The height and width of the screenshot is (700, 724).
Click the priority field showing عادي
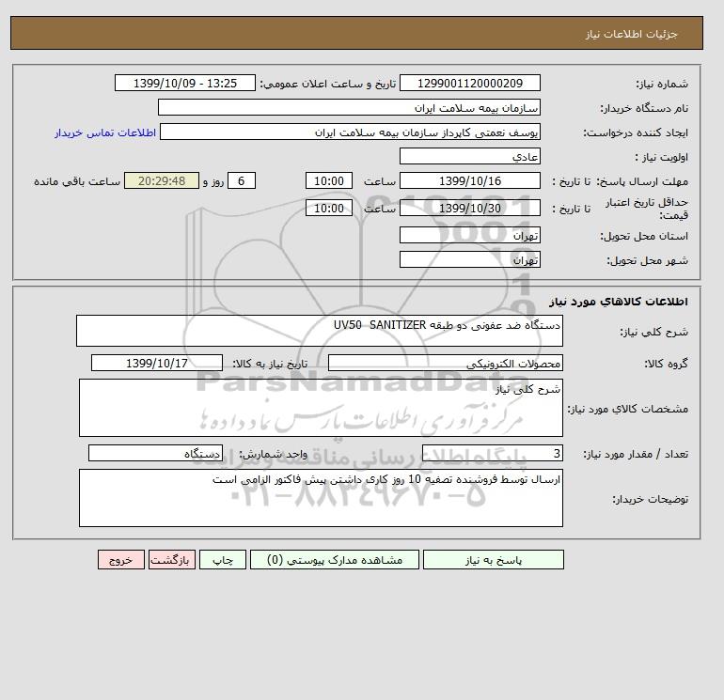tap(469, 156)
